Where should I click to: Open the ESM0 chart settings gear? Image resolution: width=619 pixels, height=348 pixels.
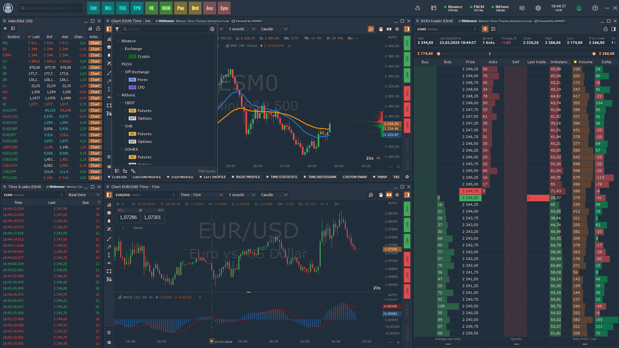click(x=397, y=29)
